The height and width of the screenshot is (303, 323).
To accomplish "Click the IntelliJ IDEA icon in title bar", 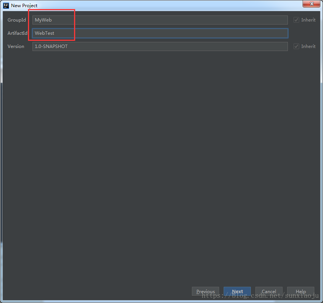I will [6, 6].
